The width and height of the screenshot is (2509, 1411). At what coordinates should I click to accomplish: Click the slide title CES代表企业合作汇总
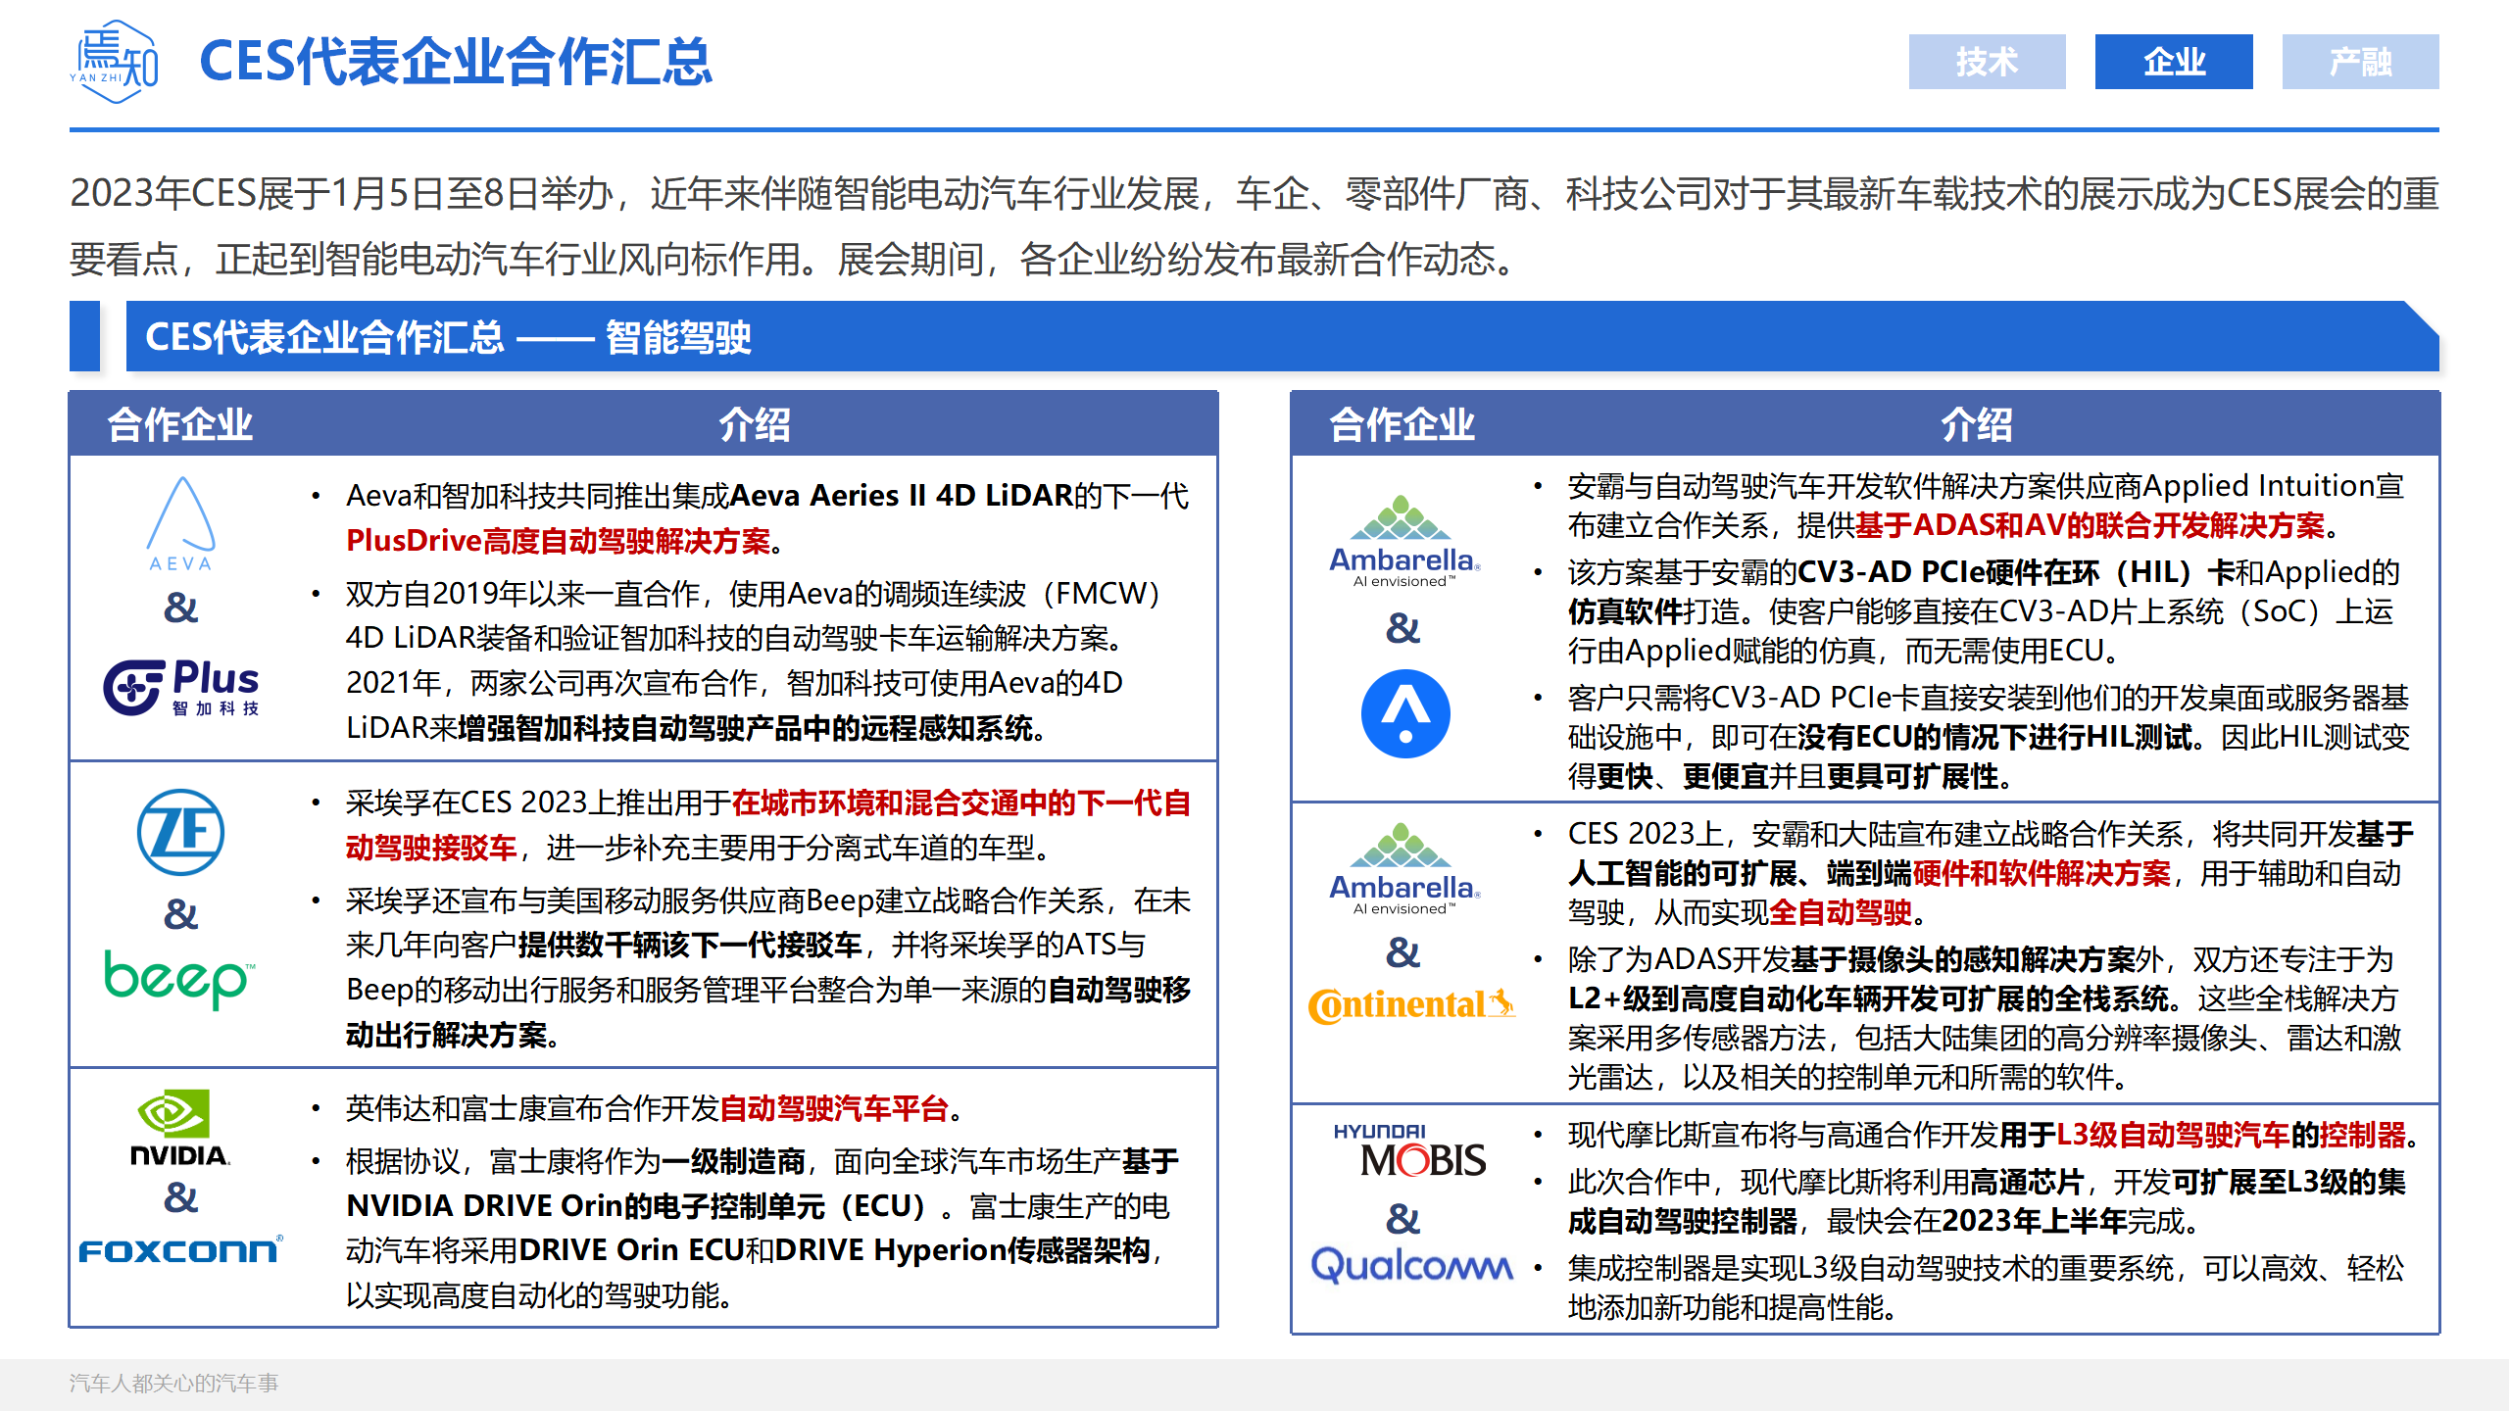click(456, 62)
